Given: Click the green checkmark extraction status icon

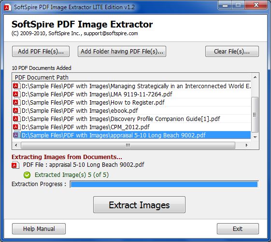Looking at the screenshot, I should tap(27, 175).
